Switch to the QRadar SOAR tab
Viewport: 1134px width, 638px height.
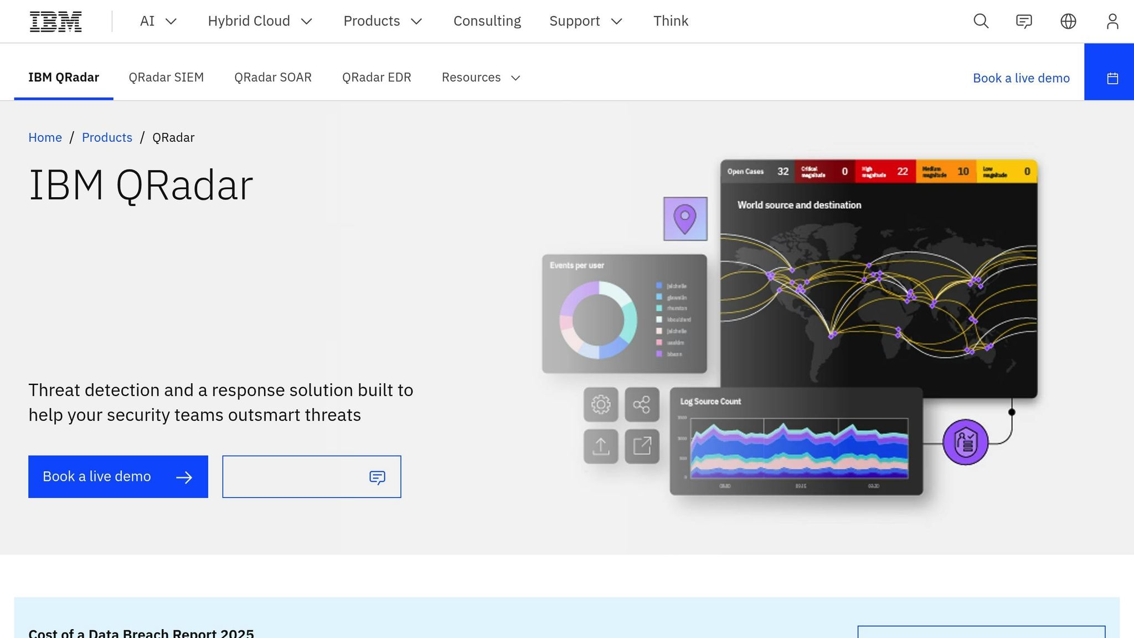point(273,78)
